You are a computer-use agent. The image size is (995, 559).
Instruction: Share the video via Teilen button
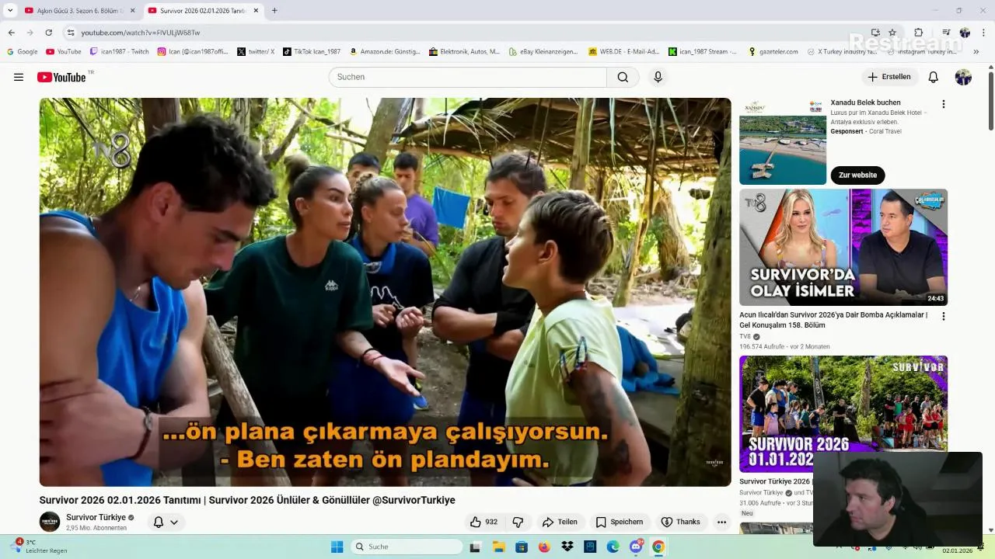tap(560, 522)
